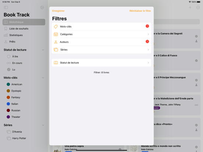Viewport: 203px width, 152px height.
Task: Click the Statut de lecture book icon
Action: point(56,63)
